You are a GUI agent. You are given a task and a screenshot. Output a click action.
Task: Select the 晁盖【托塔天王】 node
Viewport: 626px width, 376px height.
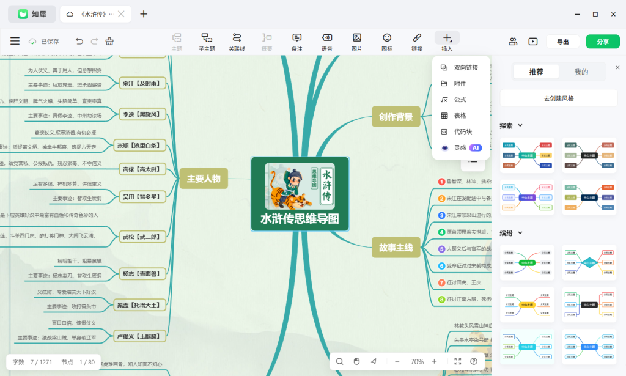pos(139,305)
